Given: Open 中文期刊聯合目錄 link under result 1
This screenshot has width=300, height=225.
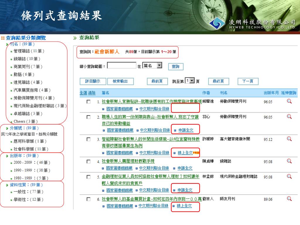Looking at the screenshot, I should coord(154,109).
